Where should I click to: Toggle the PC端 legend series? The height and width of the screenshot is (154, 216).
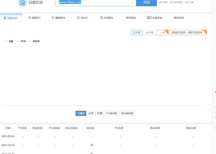tap(21, 41)
